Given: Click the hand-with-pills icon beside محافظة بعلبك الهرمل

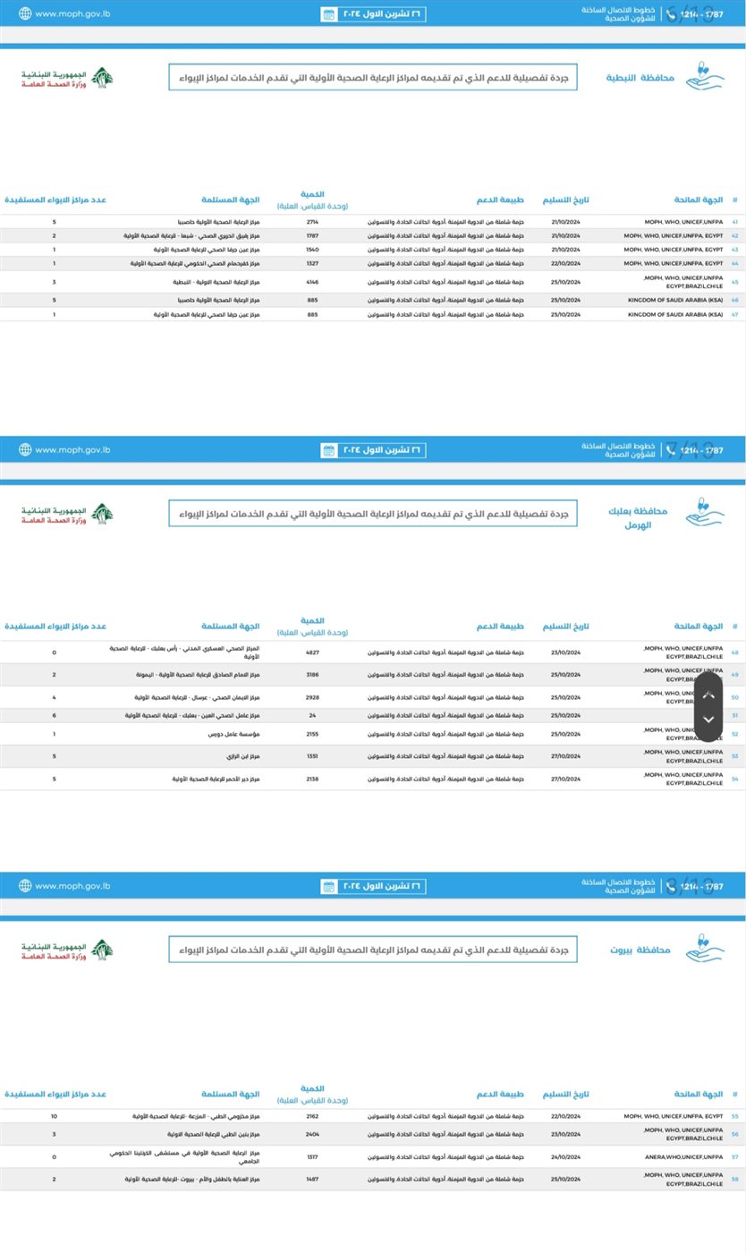Looking at the screenshot, I should 705,512.
